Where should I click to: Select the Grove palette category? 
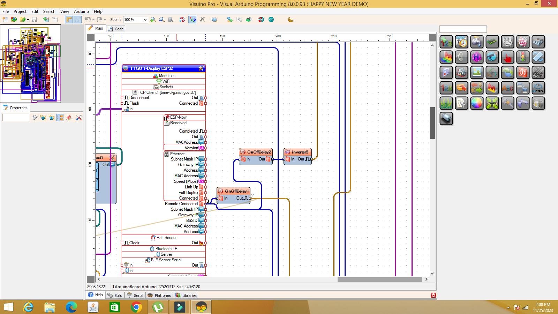[x=446, y=103]
